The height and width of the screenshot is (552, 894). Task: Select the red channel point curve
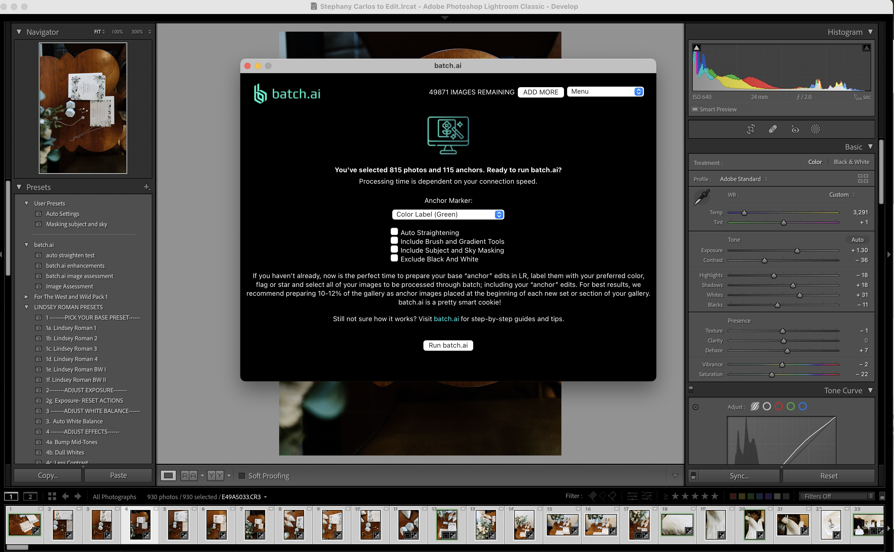[x=779, y=406]
